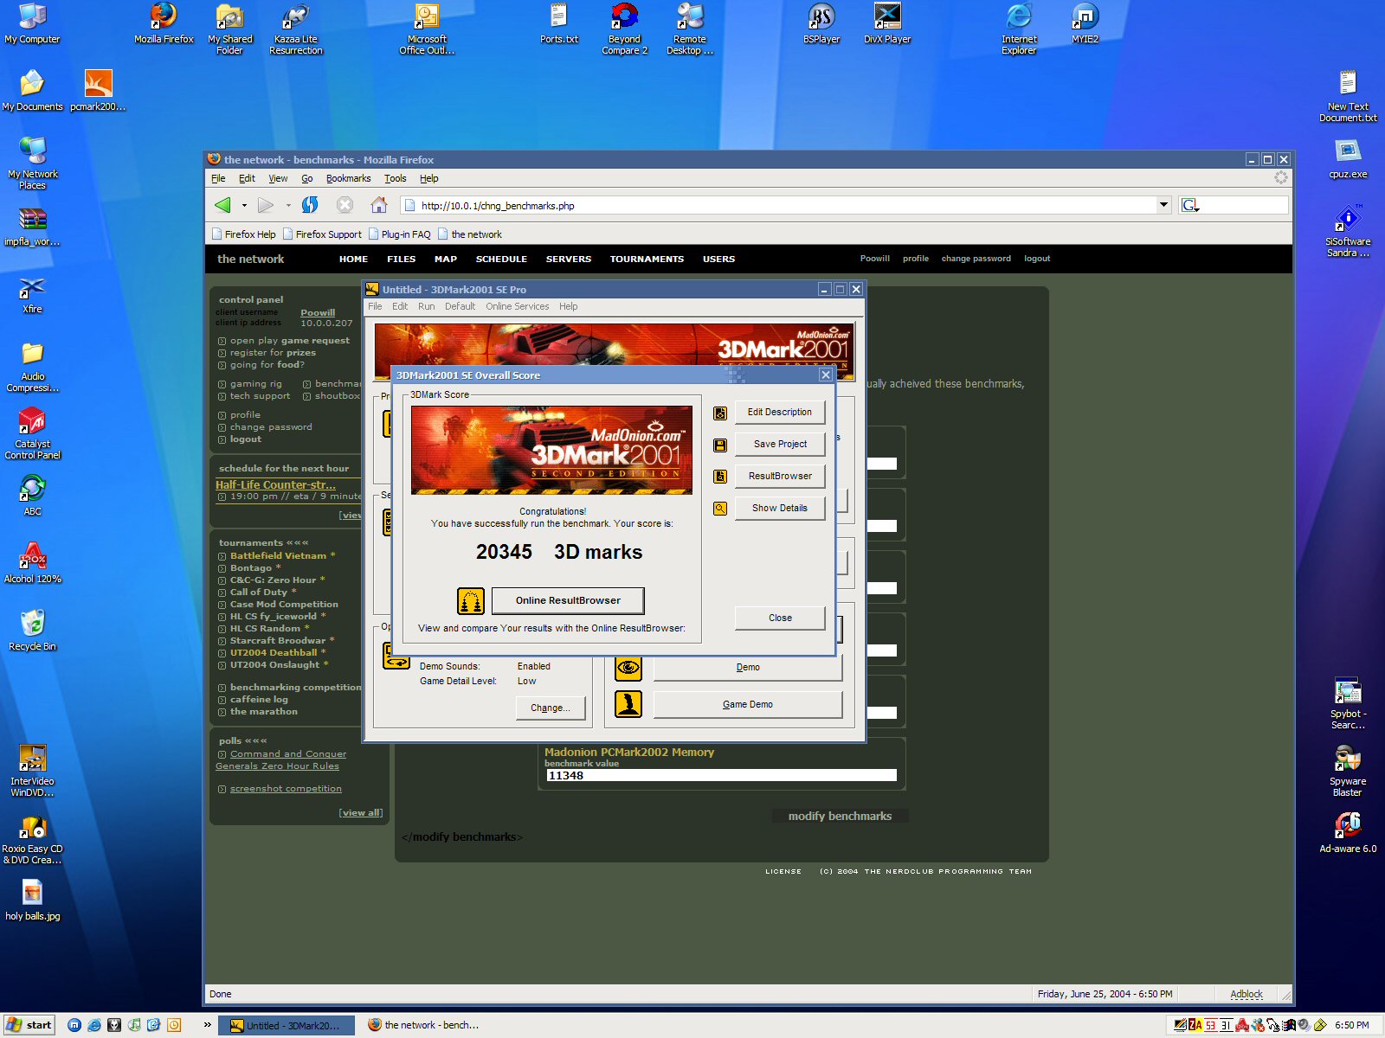
Task: Open DivX Player desktop icon
Action: pyautogui.click(x=887, y=24)
